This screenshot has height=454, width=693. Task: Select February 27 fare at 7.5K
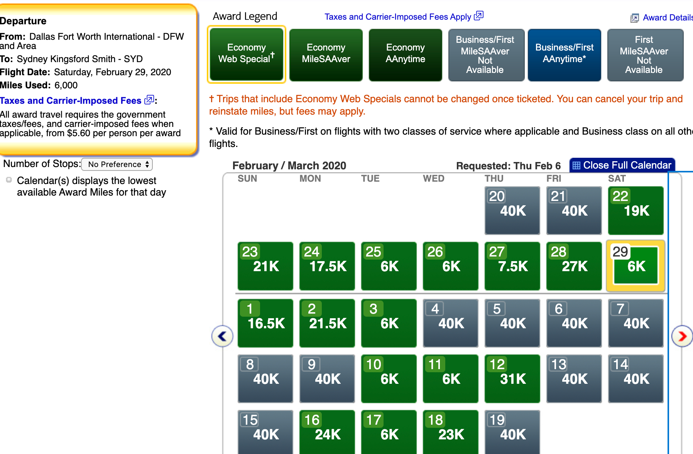[512, 266]
